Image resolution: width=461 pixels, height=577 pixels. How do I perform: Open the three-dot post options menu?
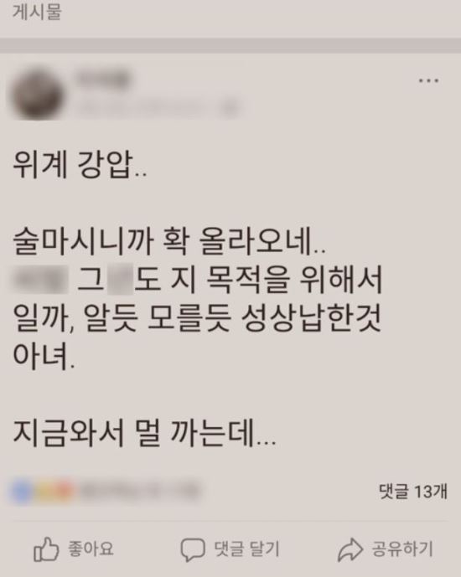pyautogui.click(x=428, y=80)
